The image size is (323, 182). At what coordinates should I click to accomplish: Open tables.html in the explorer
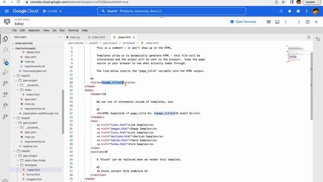(33, 52)
